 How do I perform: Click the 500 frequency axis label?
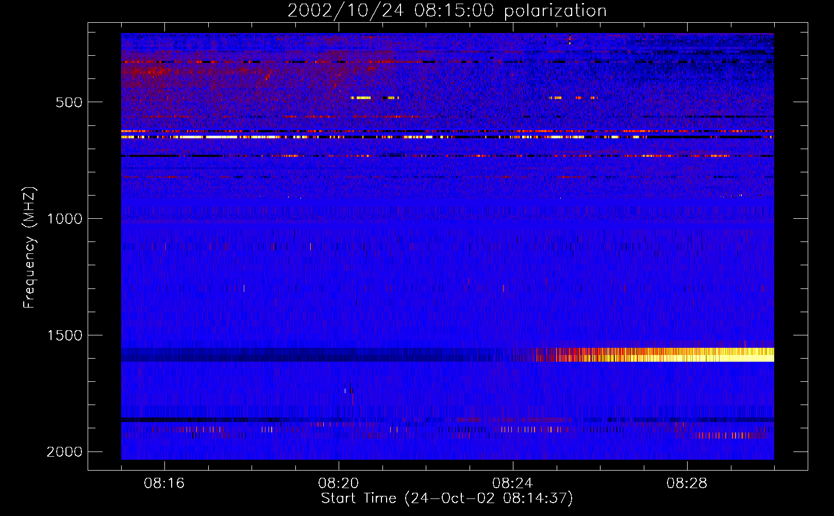tap(69, 102)
